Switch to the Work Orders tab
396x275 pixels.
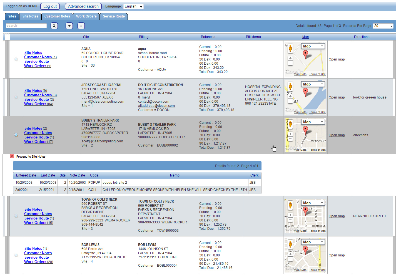(86, 16)
